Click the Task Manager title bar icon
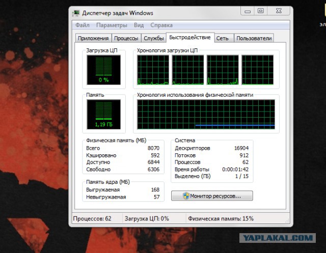Viewport: 326px width, 253px height. coord(76,13)
